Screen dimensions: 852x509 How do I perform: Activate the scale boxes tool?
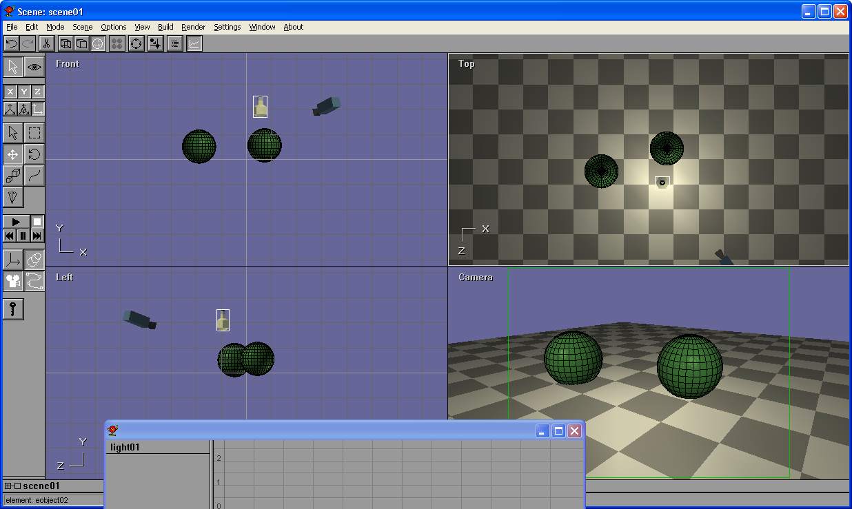coord(13,176)
